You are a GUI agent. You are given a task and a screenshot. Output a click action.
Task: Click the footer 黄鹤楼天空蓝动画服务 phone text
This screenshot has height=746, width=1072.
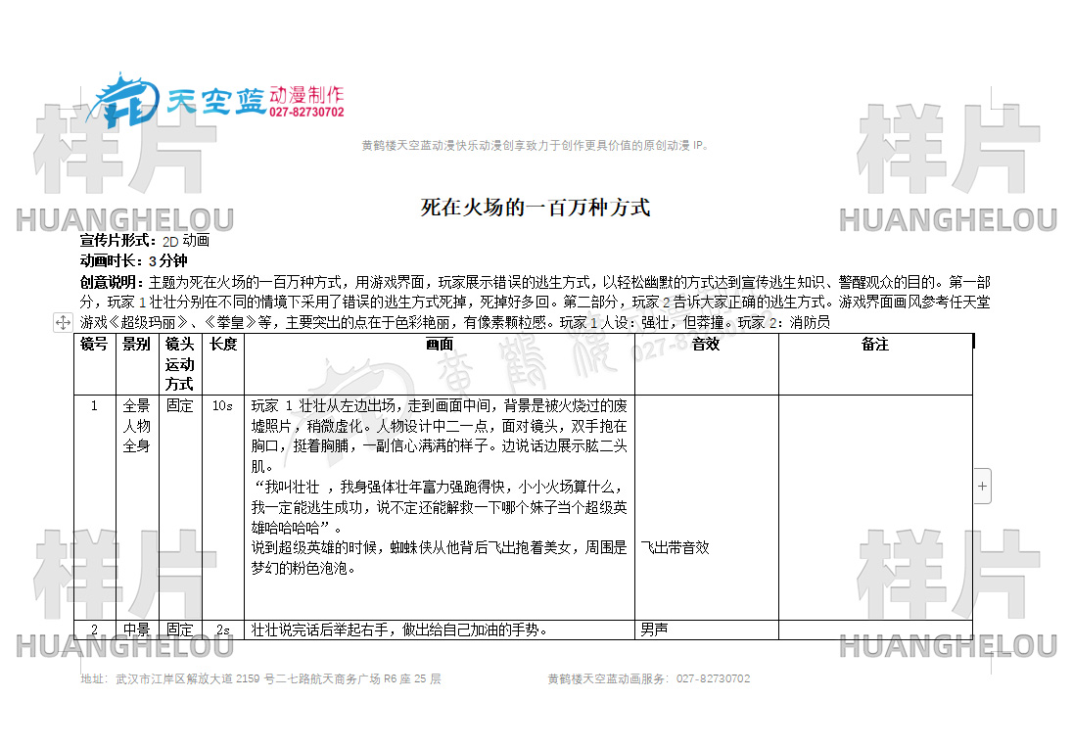point(649,679)
